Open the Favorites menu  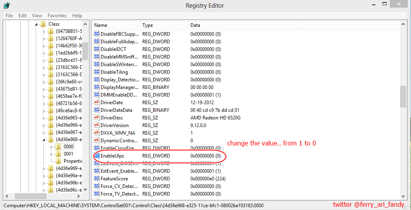tap(57, 16)
